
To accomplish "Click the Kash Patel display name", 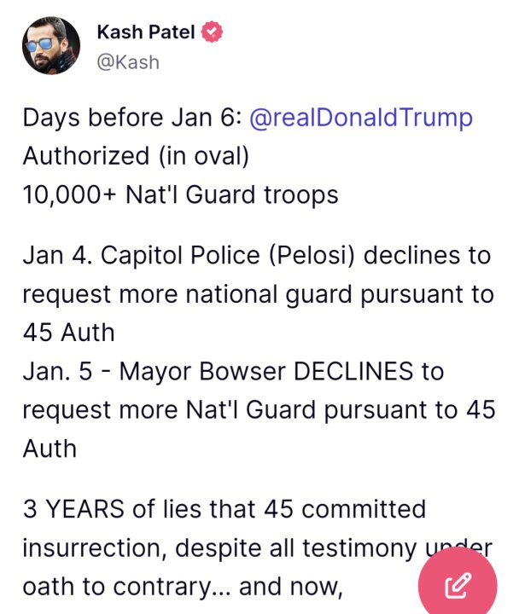I will point(146,32).
